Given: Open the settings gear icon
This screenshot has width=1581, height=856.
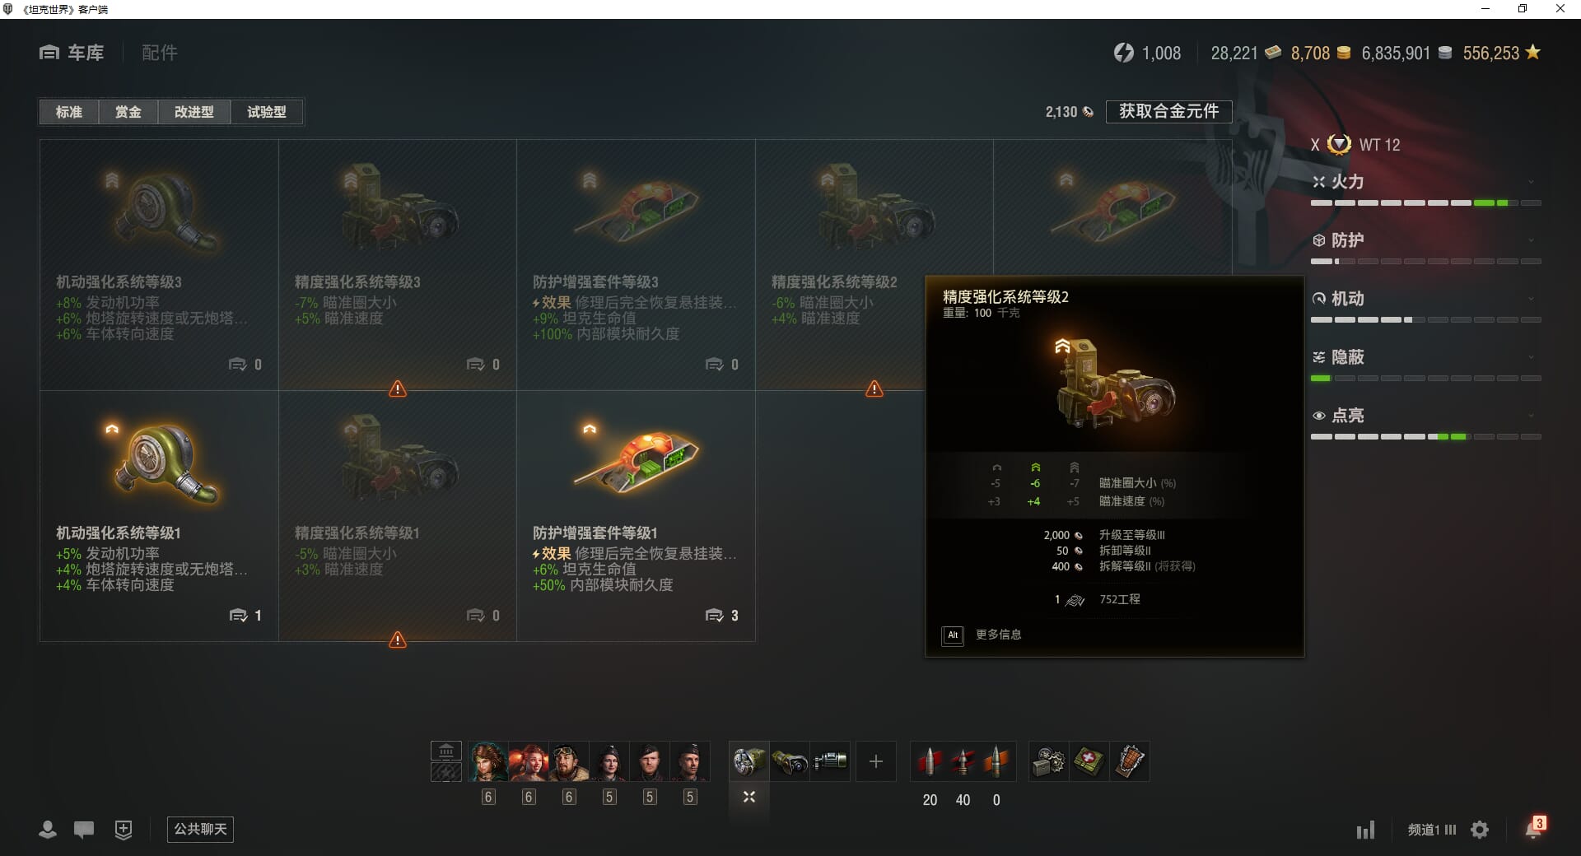Looking at the screenshot, I should point(1480,830).
